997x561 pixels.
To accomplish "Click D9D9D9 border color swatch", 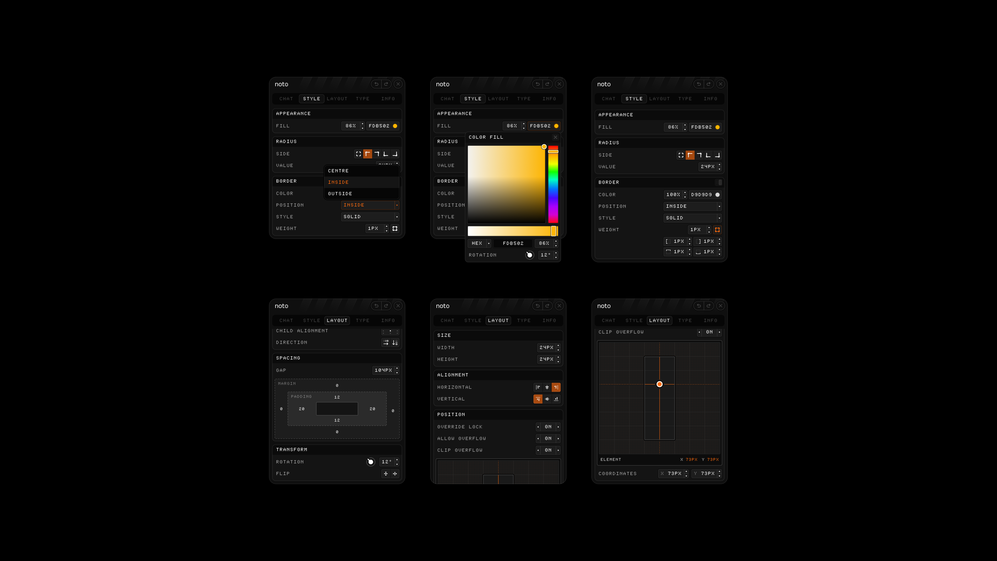I will pyautogui.click(x=718, y=195).
